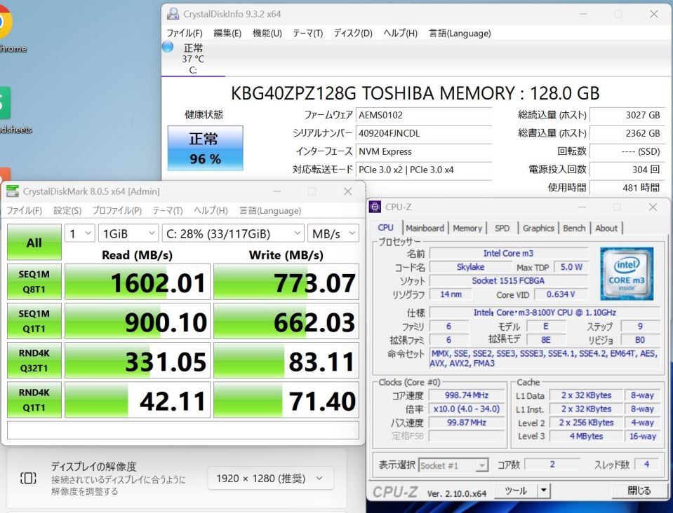Open the test size dropdown showing 1GiB
The width and height of the screenshot is (673, 513).
pyautogui.click(x=128, y=233)
